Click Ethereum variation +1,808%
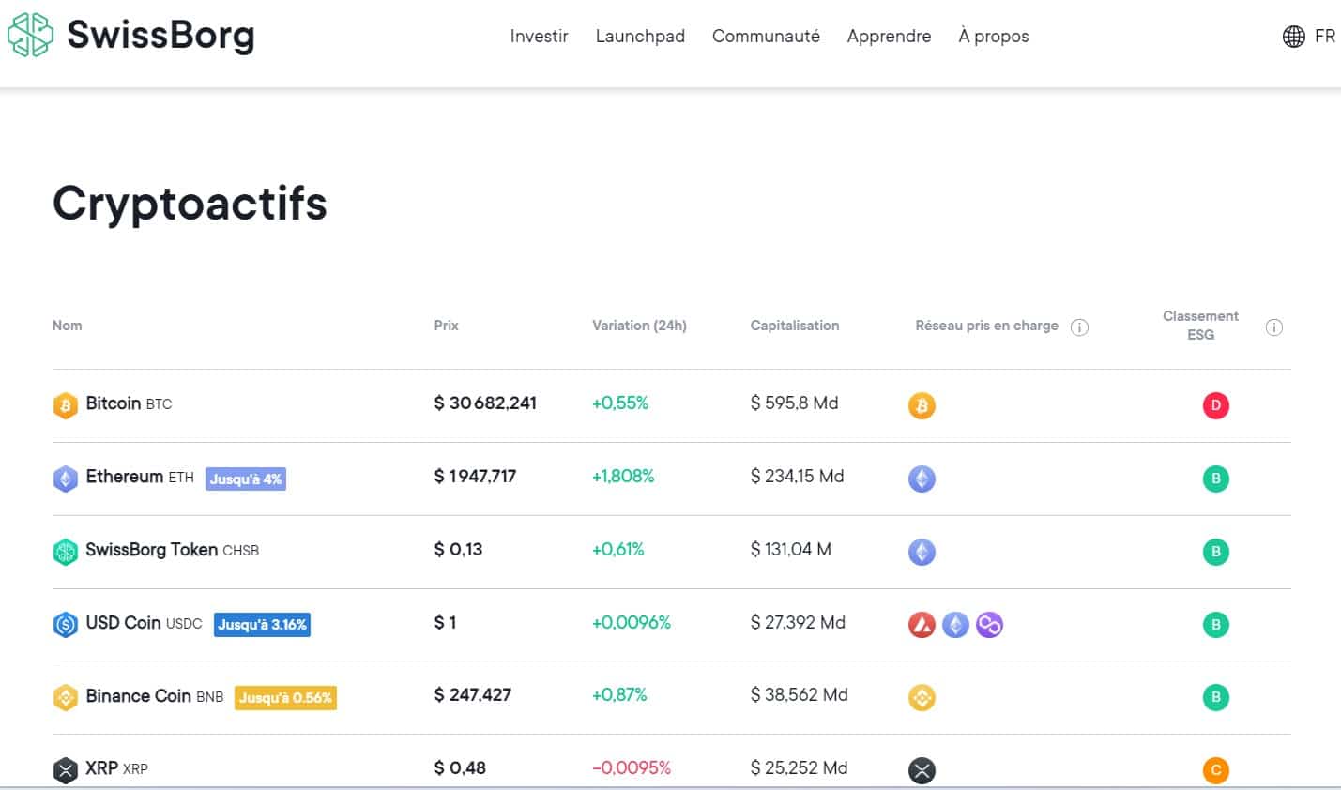The width and height of the screenshot is (1341, 790). click(623, 477)
